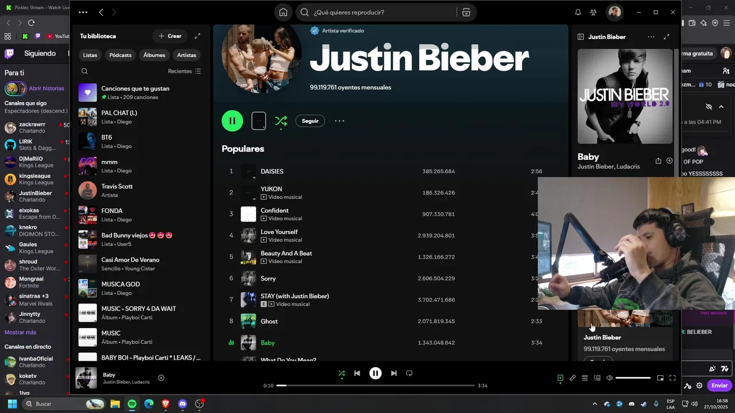Seek within the song progress bar
The image size is (735, 413).
pos(376,385)
